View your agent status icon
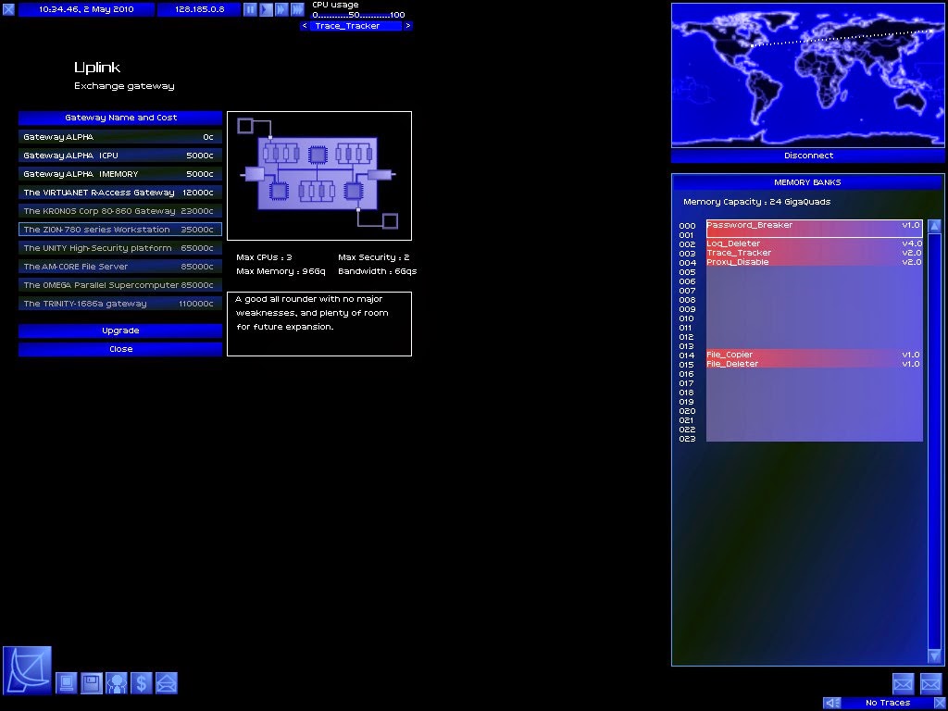The width and height of the screenshot is (948, 711). click(x=115, y=682)
